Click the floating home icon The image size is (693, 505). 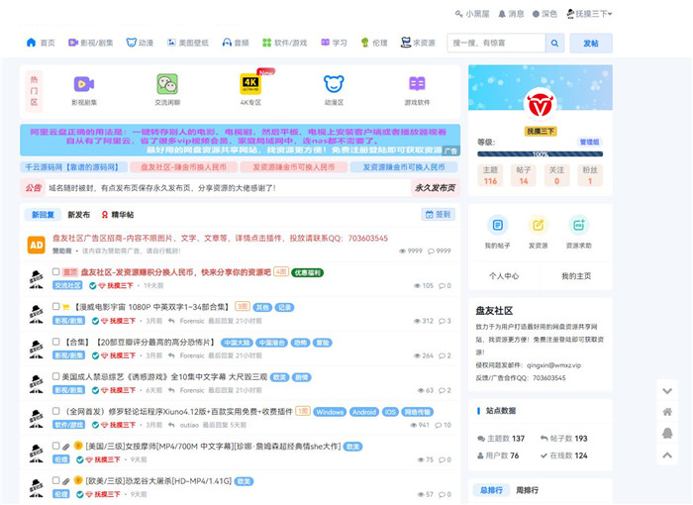667,412
